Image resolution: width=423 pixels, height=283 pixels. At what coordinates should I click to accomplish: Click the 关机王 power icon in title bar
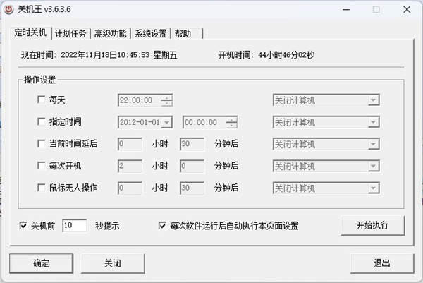coord(9,9)
